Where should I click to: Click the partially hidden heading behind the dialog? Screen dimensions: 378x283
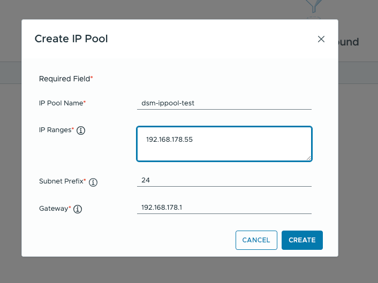349,42
